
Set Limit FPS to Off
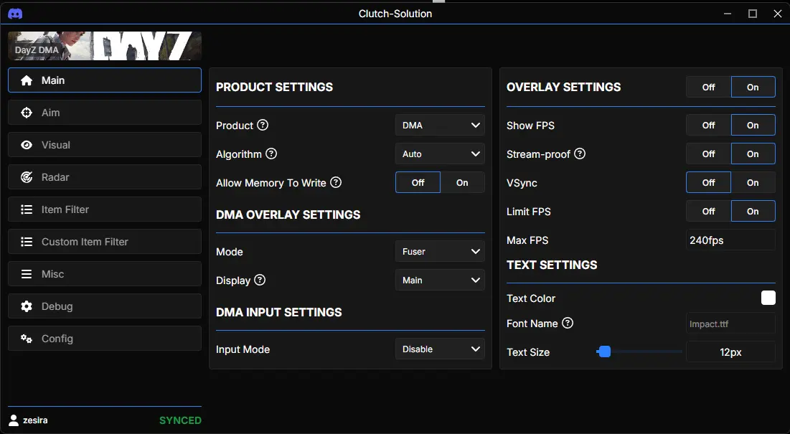point(708,211)
